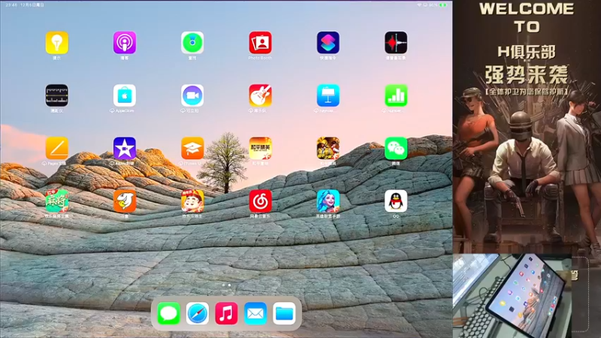This screenshot has width=601, height=338.
Task: Launch the iMovie star app
Action: click(x=125, y=148)
